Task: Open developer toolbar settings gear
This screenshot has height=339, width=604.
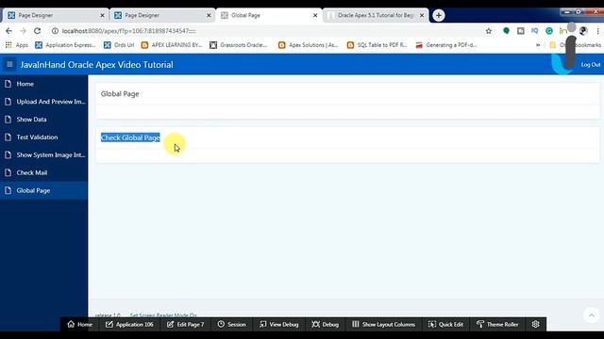Action: coord(535,324)
